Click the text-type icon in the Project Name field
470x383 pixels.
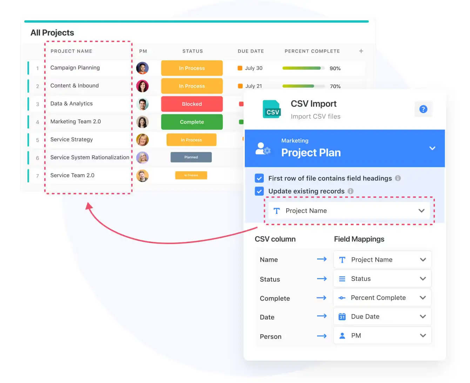276,210
